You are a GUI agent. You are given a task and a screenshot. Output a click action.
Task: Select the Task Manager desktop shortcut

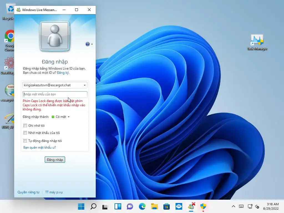(257, 42)
